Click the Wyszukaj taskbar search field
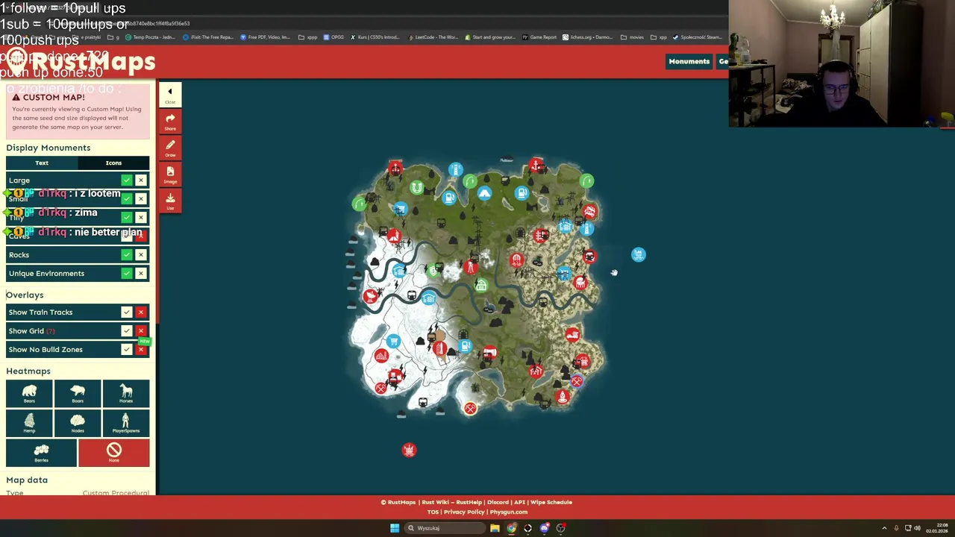955x537 pixels. [x=445, y=528]
